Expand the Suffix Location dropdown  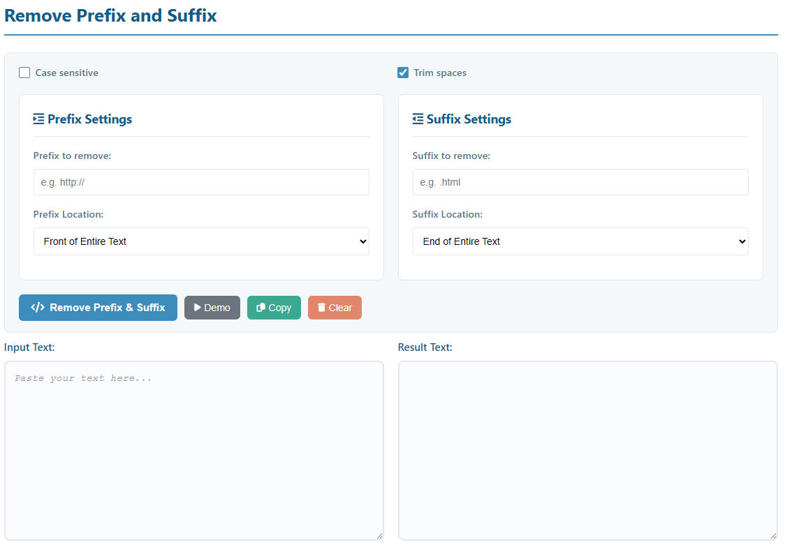[x=580, y=241]
